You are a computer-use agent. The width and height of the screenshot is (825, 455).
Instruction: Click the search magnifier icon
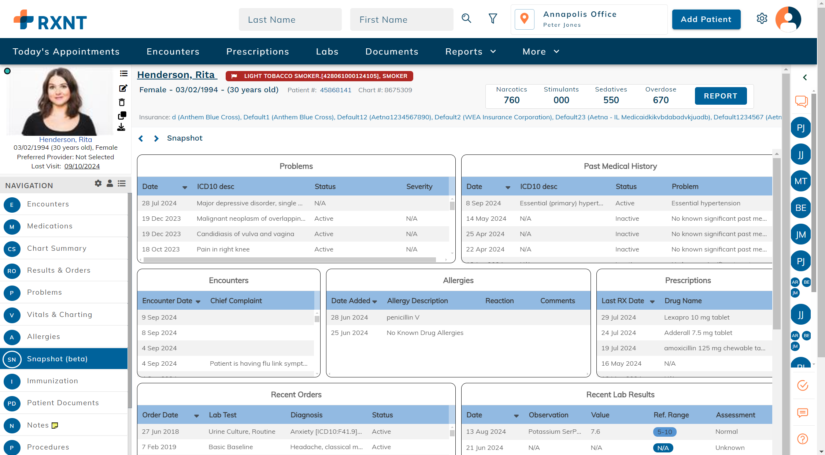(466, 18)
